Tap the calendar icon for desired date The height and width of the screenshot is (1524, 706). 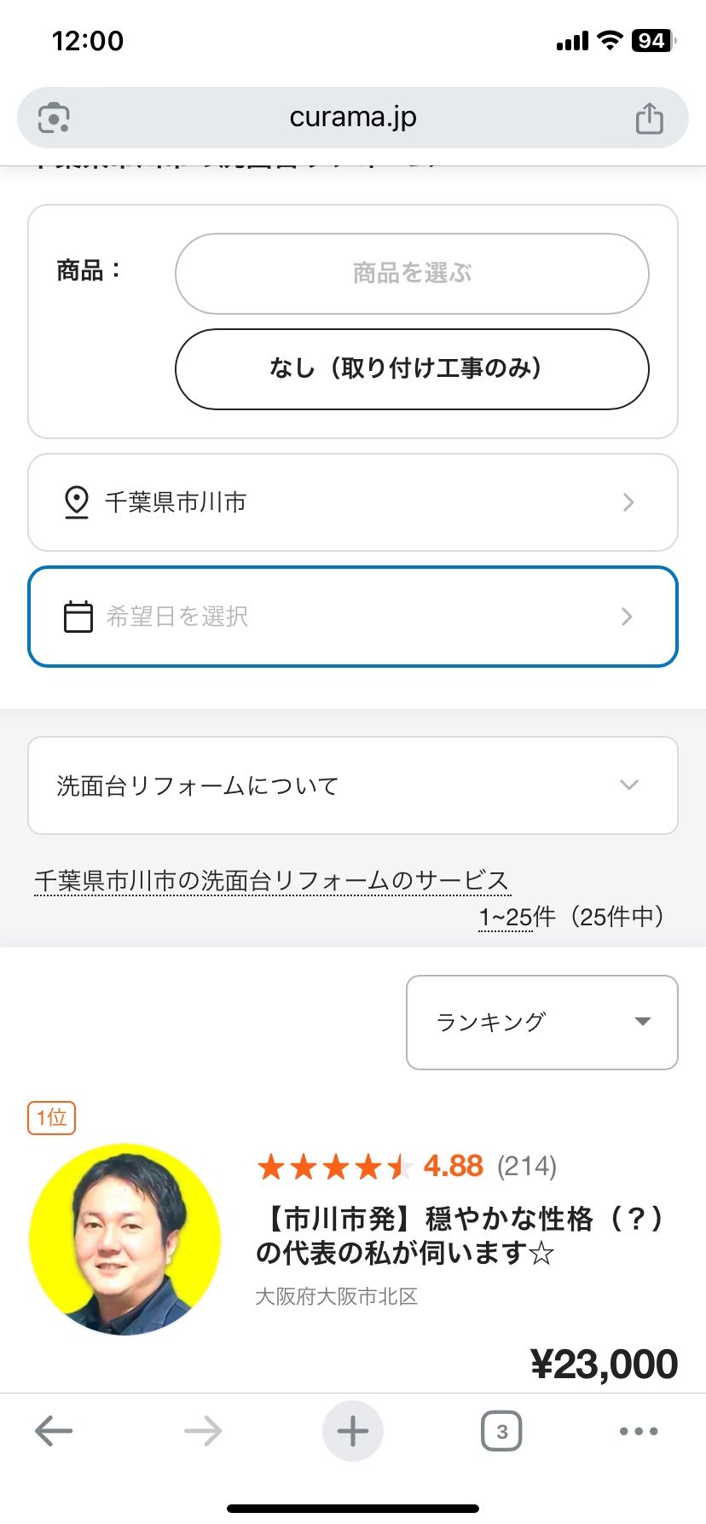coord(78,617)
